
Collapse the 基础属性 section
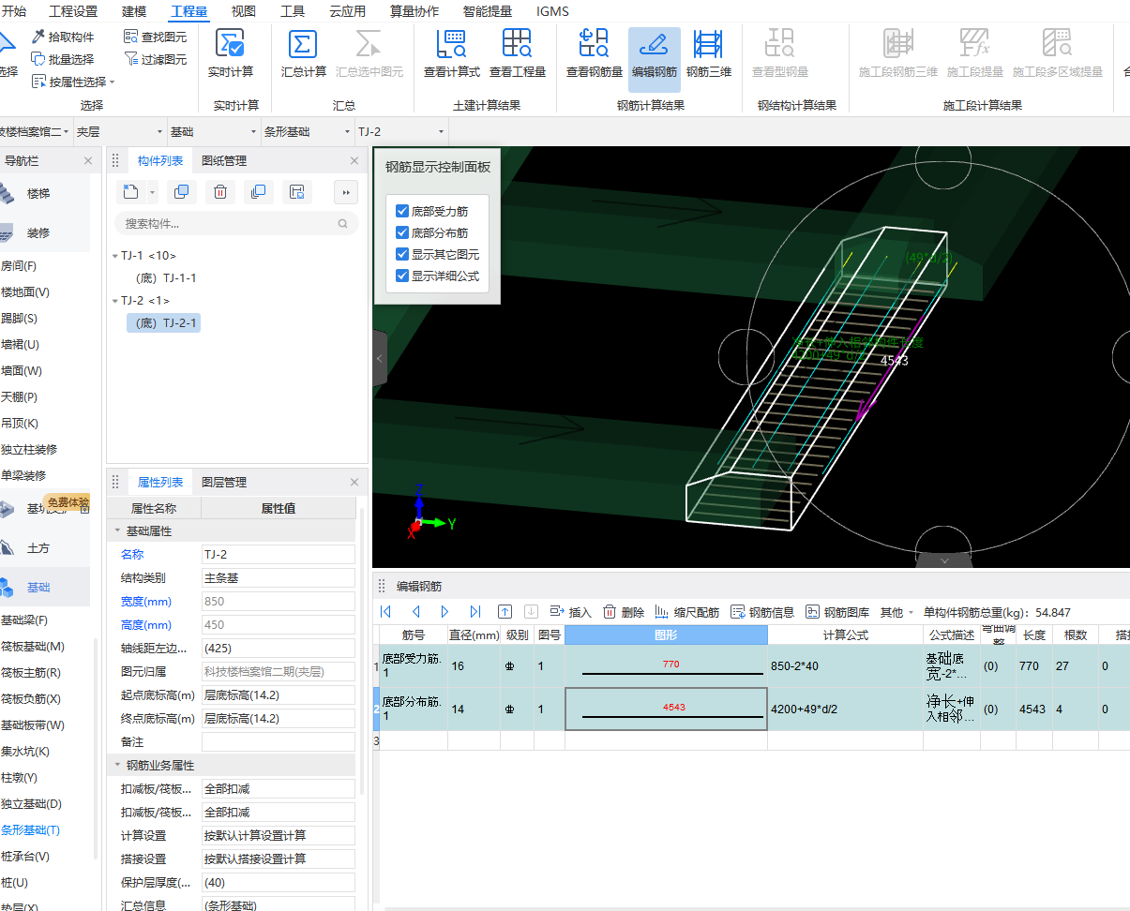(x=117, y=531)
